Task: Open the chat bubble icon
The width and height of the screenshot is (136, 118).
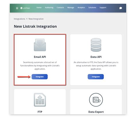Action: (x=121, y=8)
